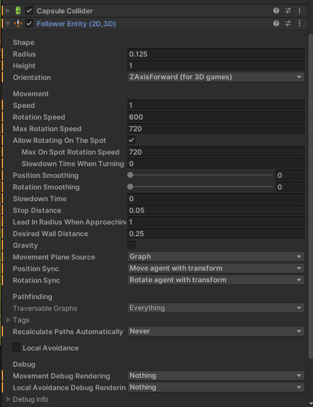Open Movement Debug Rendering dropdown
The height and width of the screenshot is (407, 313).
click(x=216, y=376)
